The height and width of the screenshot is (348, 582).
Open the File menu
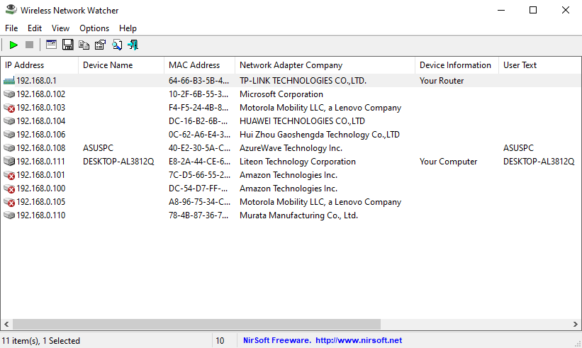[11, 28]
